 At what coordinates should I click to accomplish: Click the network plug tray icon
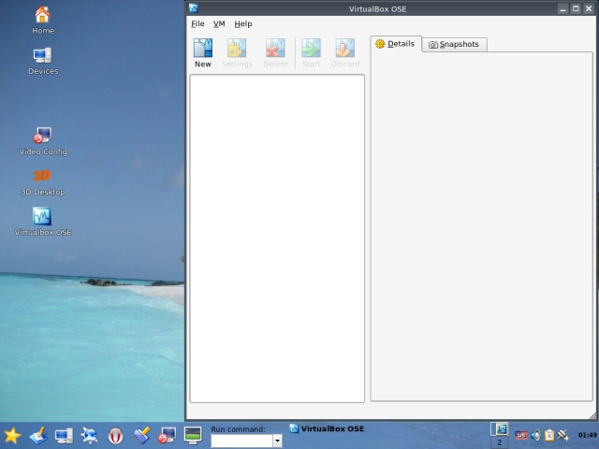(563, 435)
